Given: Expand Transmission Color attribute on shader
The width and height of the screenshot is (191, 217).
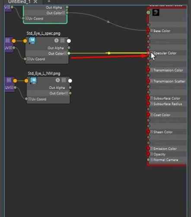Looking at the screenshot, I should pos(152,70).
